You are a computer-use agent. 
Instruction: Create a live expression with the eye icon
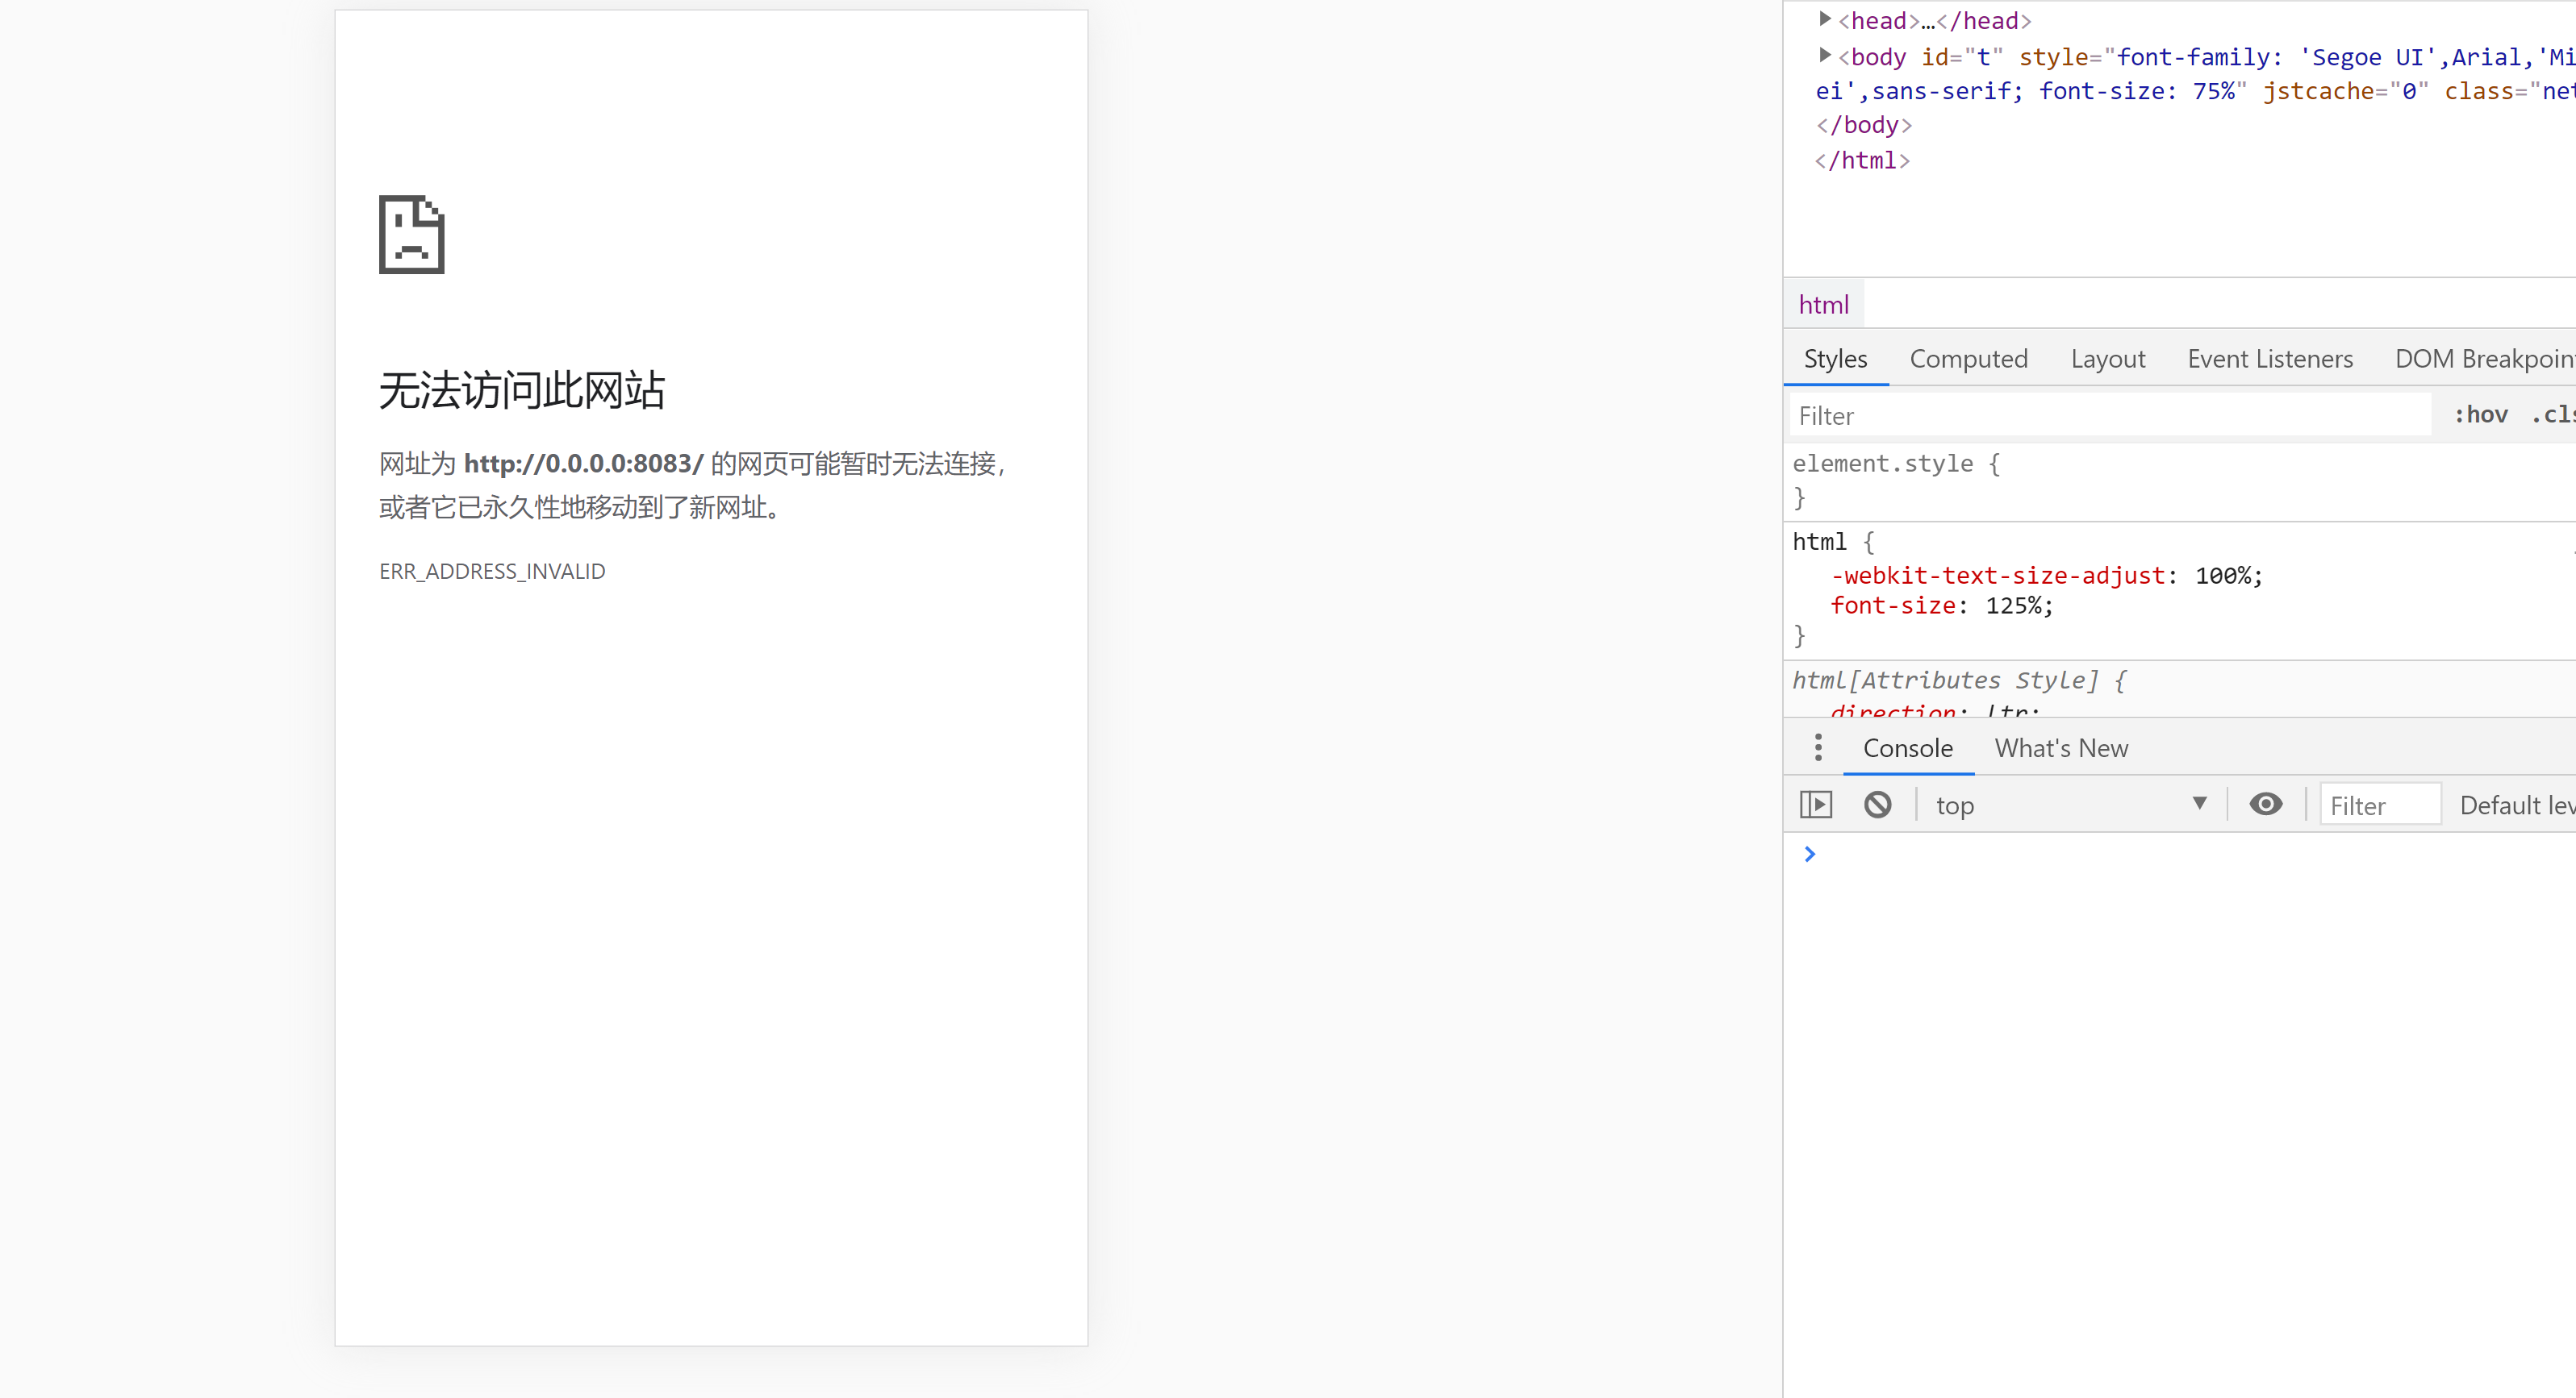coord(2266,805)
